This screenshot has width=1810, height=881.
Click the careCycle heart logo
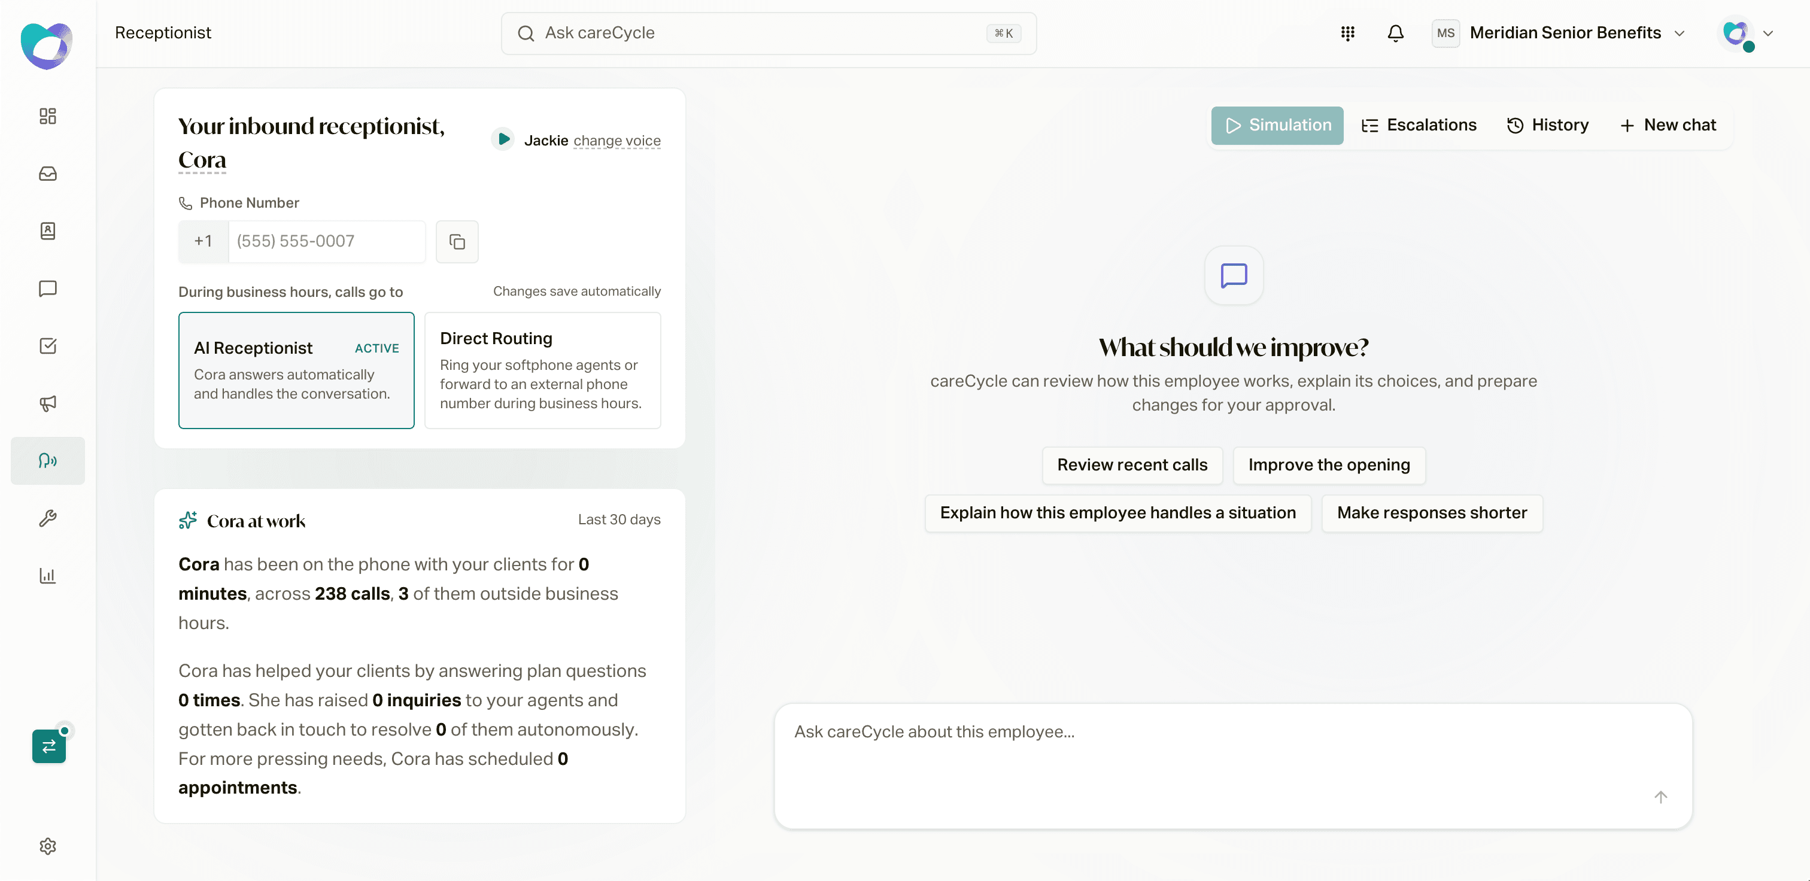click(x=46, y=45)
